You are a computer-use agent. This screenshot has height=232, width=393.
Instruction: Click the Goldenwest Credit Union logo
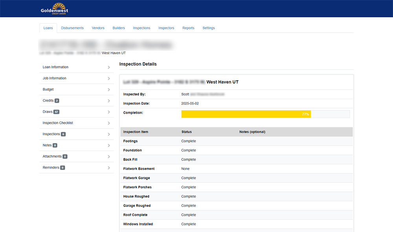[x=54, y=8]
